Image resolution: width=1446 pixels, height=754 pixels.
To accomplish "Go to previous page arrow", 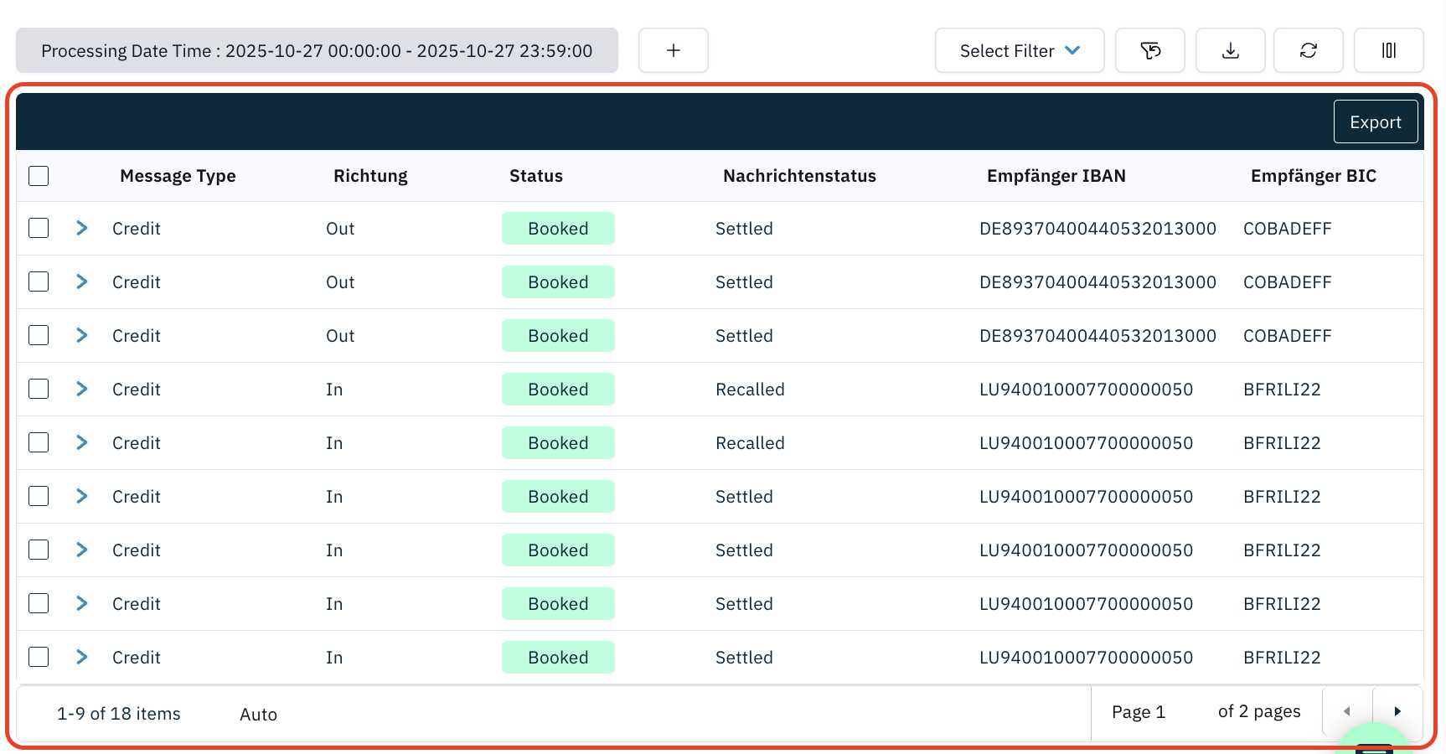I will (x=1347, y=711).
